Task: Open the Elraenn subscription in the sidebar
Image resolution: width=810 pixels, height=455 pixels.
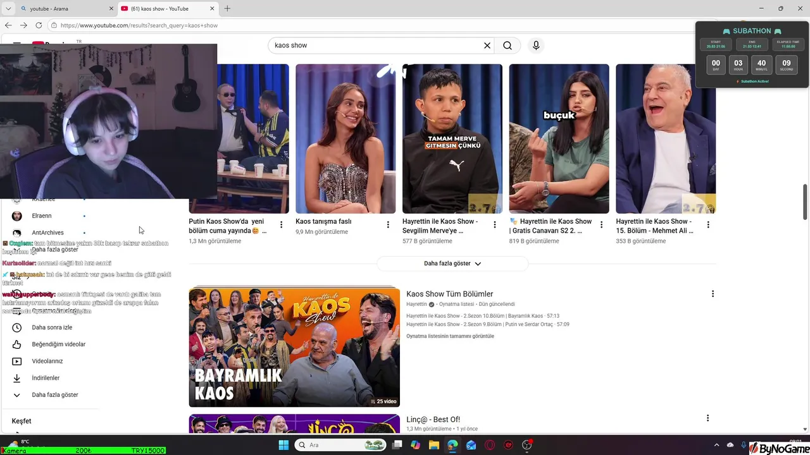Action: (42, 216)
